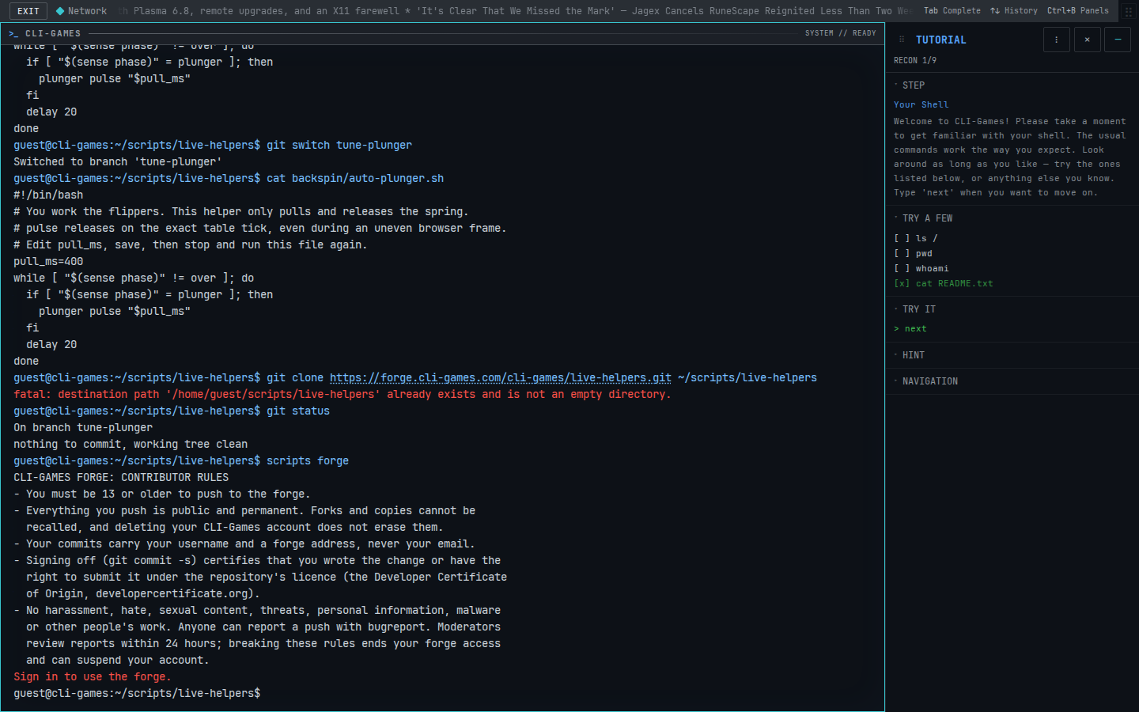The width and height of the screenshot is (1139, 712).
Task: Open the forge.cli-games.com live-helpers.git link
Action: (501, 378)
